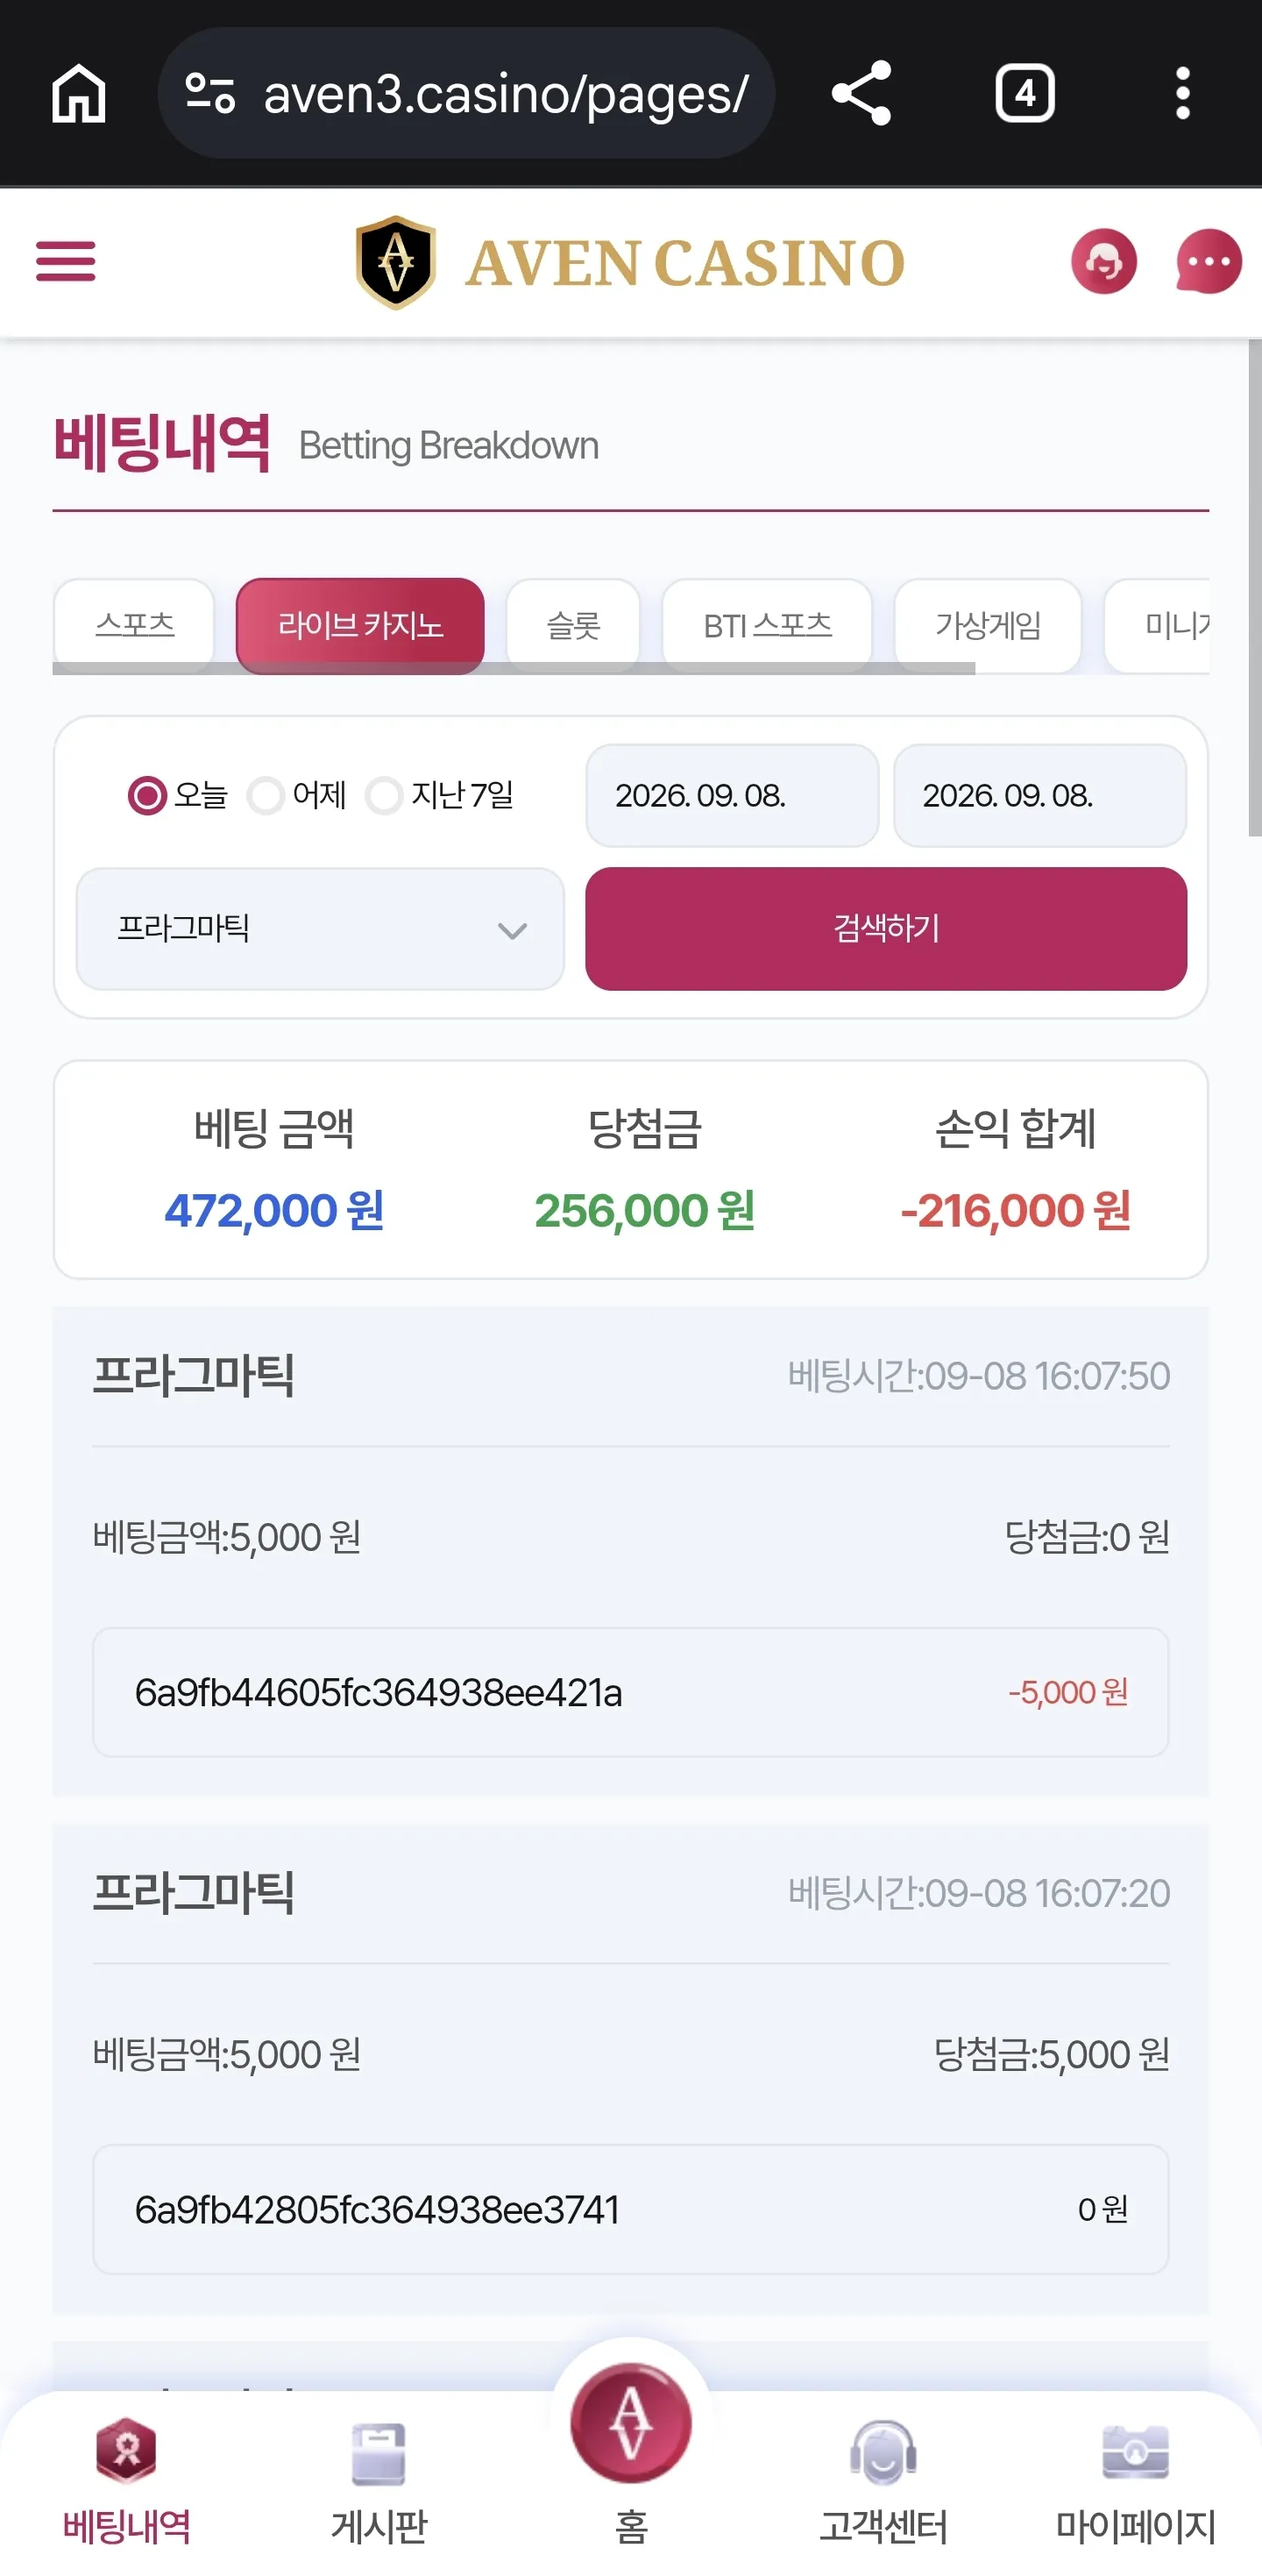The height and width of the screenshot is (2576, 1262).
Task: Click the 검색하기 search button
Action: pos(886,929)
